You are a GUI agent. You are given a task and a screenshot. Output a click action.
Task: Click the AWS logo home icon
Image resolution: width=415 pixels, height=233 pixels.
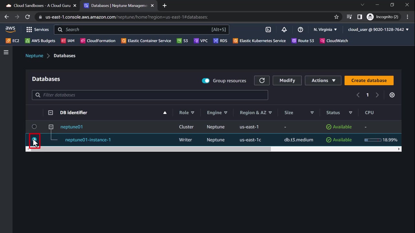[x=10, y=29]
